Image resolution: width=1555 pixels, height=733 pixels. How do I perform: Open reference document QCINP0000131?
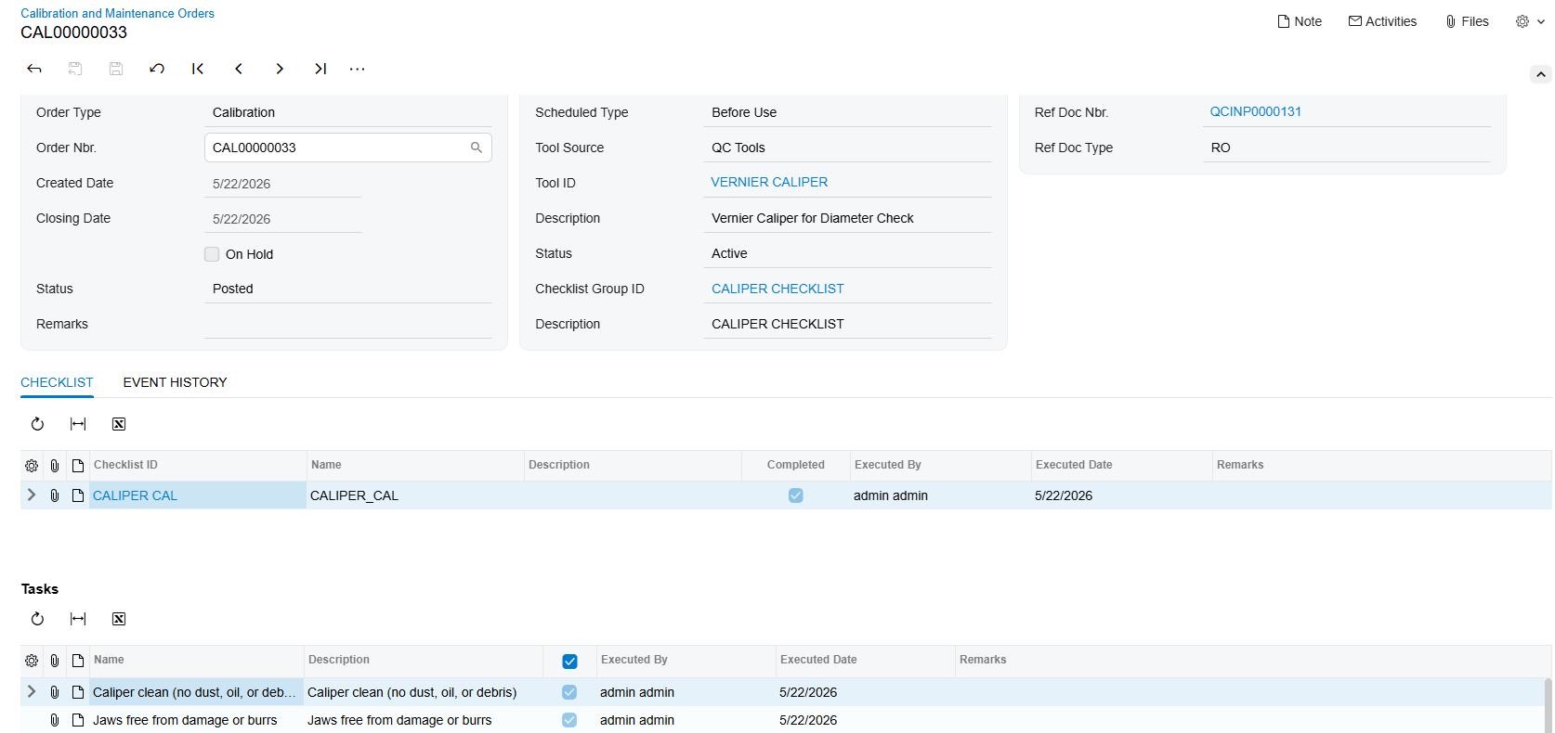[x=1255, y=111]
